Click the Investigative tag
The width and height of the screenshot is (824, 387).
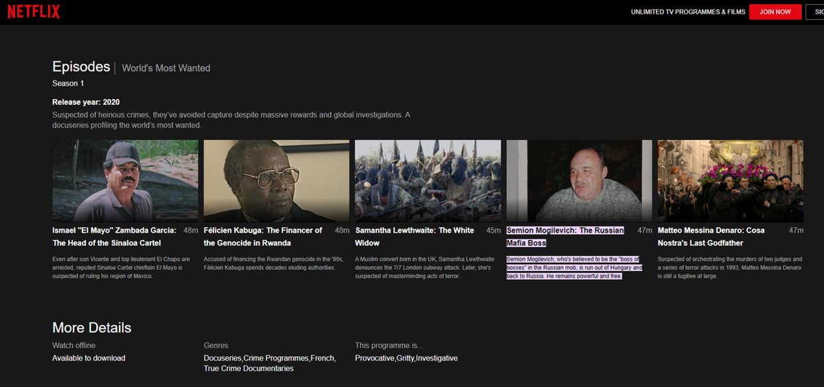click(x=437, y=358)
